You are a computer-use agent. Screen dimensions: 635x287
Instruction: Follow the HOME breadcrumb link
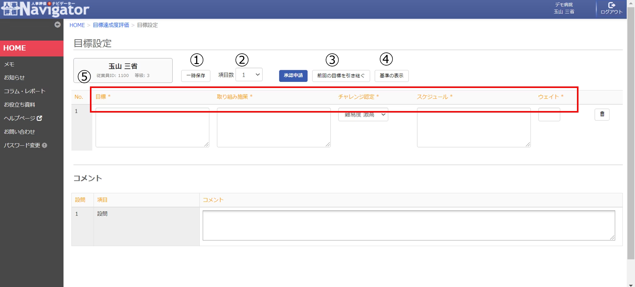77,25
